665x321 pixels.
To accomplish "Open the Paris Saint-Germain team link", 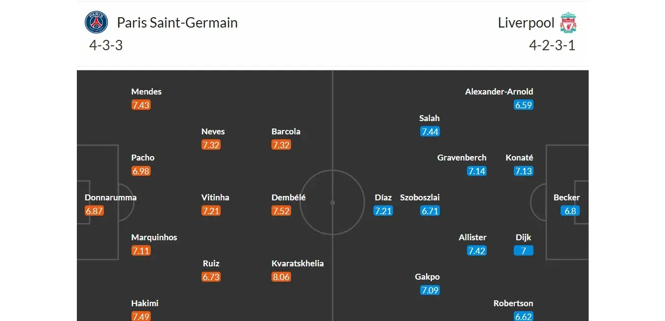I will (x=177, y=23).
